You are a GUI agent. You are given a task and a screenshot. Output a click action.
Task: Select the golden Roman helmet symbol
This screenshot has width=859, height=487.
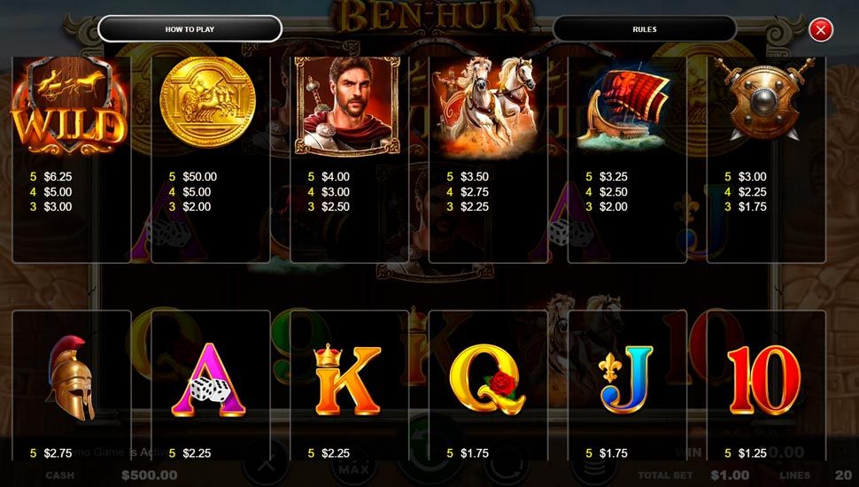[x=71, y=377]
